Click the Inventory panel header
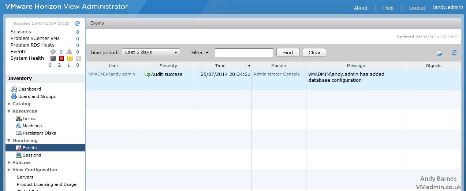The image size is (466, 191). point(45,78)
